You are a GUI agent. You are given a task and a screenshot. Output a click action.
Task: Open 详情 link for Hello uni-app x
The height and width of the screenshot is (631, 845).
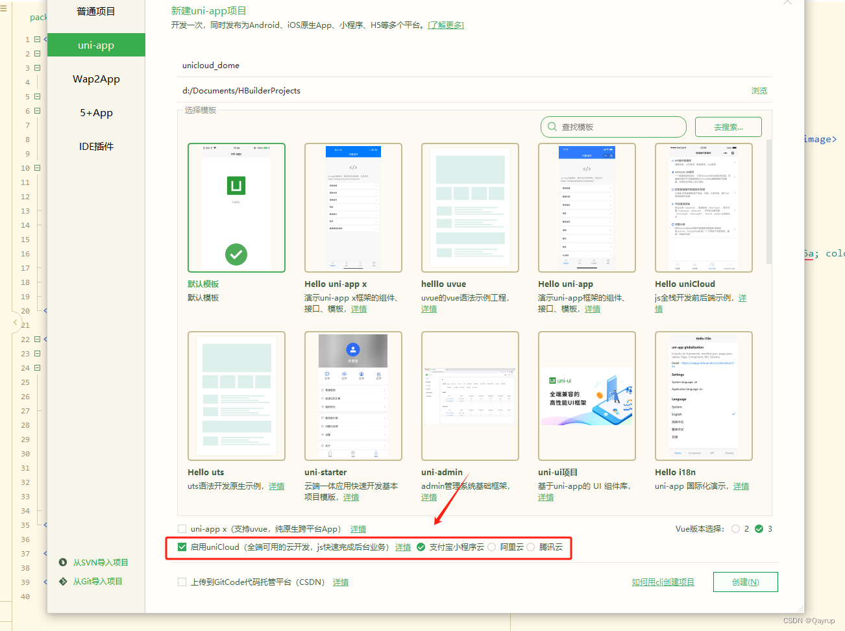[x=359, y=309]
